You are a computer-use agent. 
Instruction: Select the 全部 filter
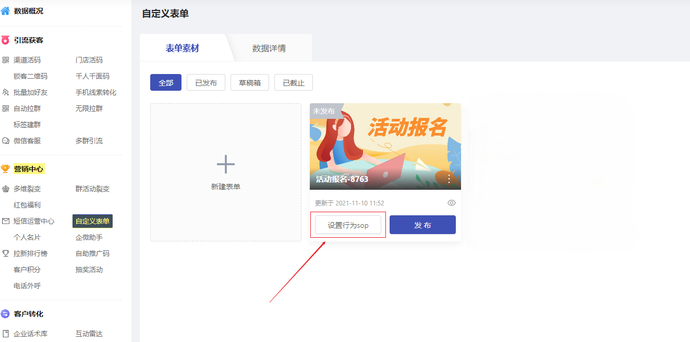166,82
